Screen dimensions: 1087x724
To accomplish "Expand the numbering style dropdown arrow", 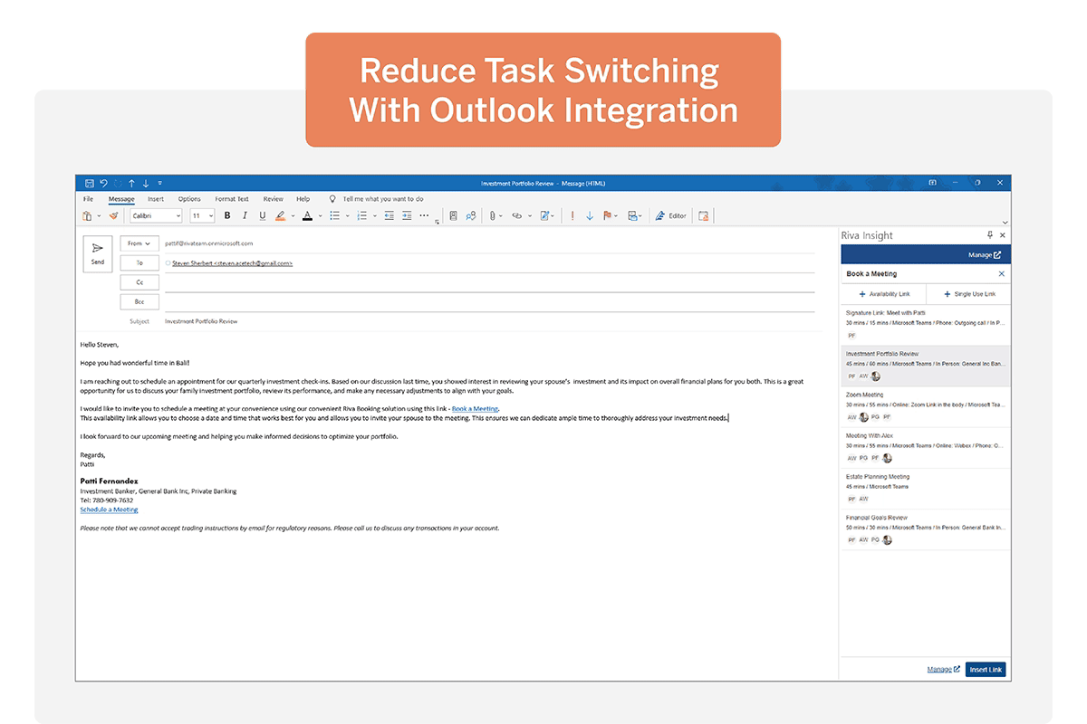I will [x=374, y=216].
